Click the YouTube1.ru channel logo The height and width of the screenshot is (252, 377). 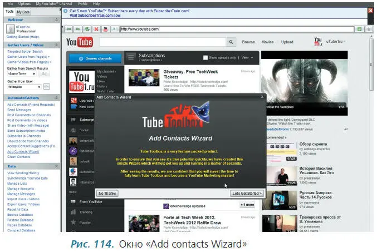82,82
